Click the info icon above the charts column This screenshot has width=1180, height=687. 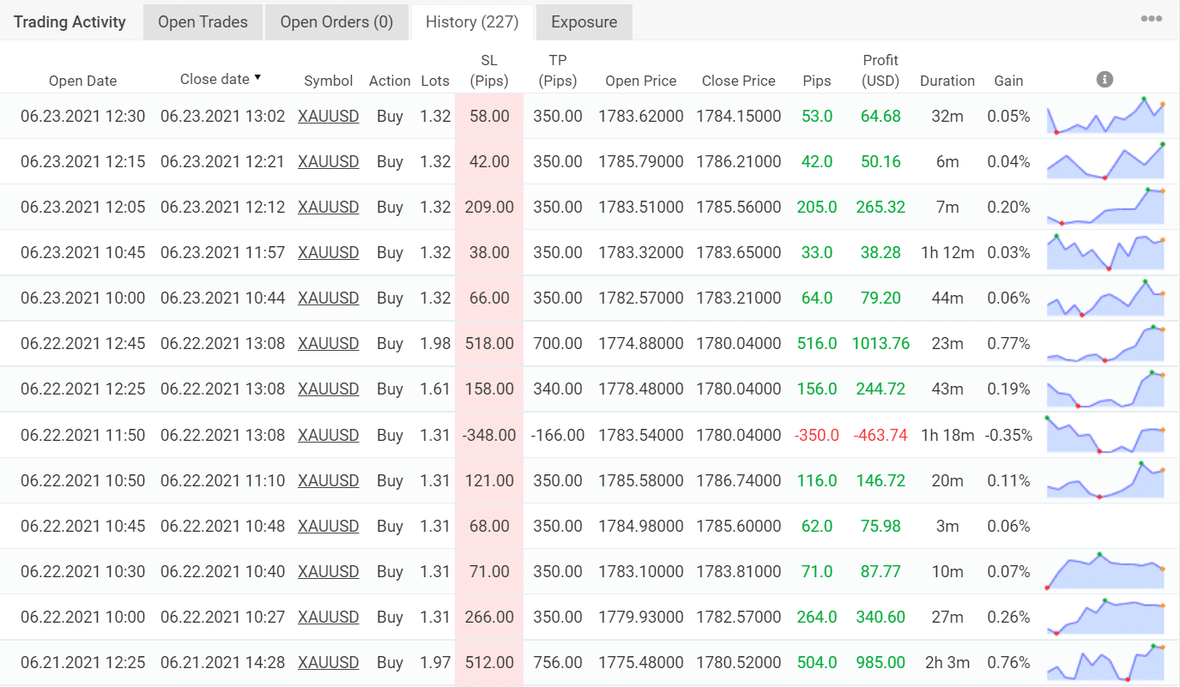pyautogui.click(x=1104, y=79)
